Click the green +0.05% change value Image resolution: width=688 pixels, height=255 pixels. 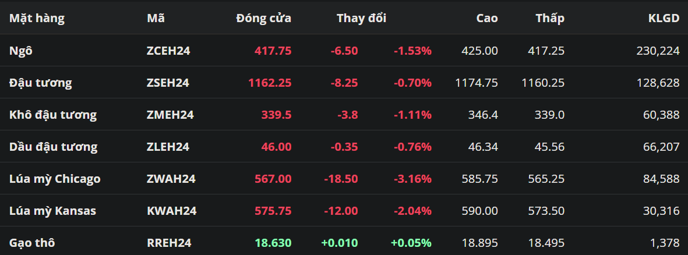pyautogui.click(x=411, y=243)
